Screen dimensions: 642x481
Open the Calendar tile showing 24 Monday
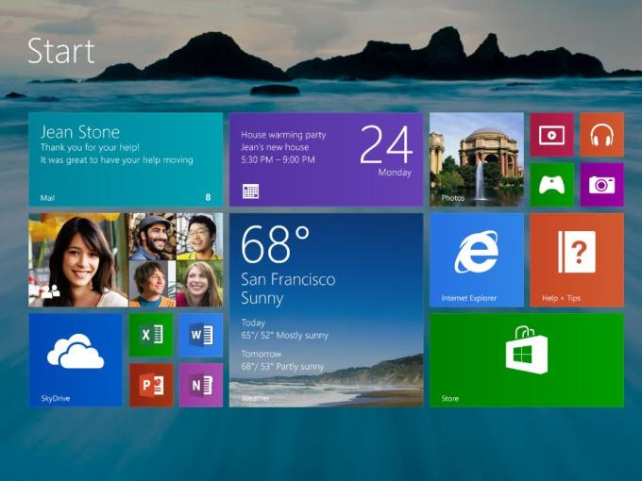[x=327, y=159]
